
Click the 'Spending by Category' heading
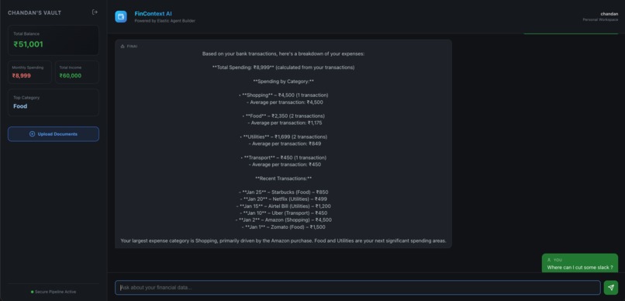(x=283, y=81)
